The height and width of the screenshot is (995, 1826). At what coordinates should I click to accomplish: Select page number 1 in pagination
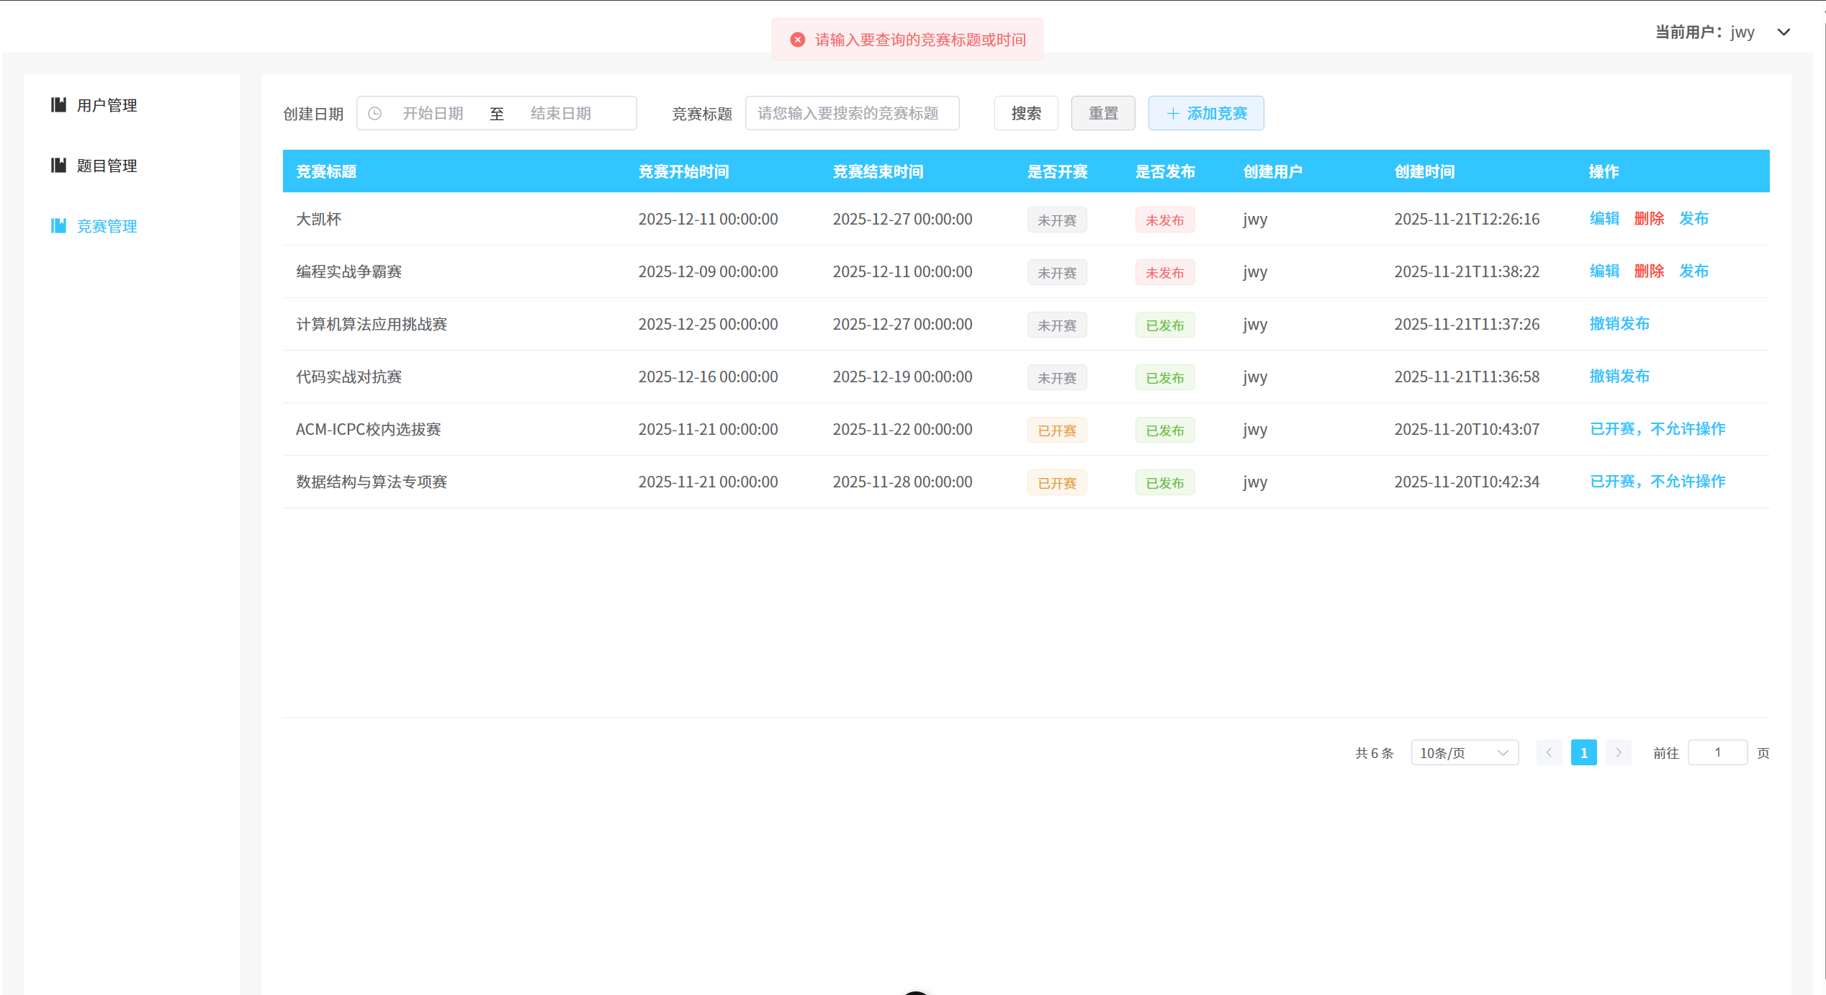coord(1583,752)
